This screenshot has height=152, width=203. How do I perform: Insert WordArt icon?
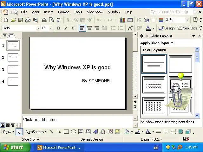[x=95, y=132]
